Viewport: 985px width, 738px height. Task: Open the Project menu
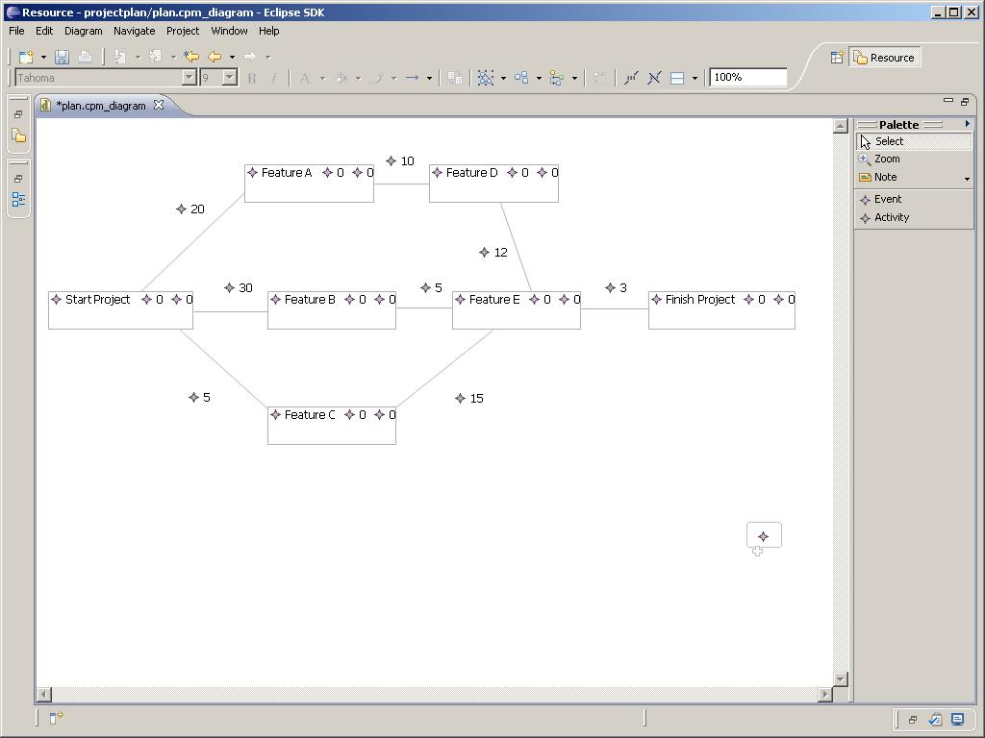(182, 31)
